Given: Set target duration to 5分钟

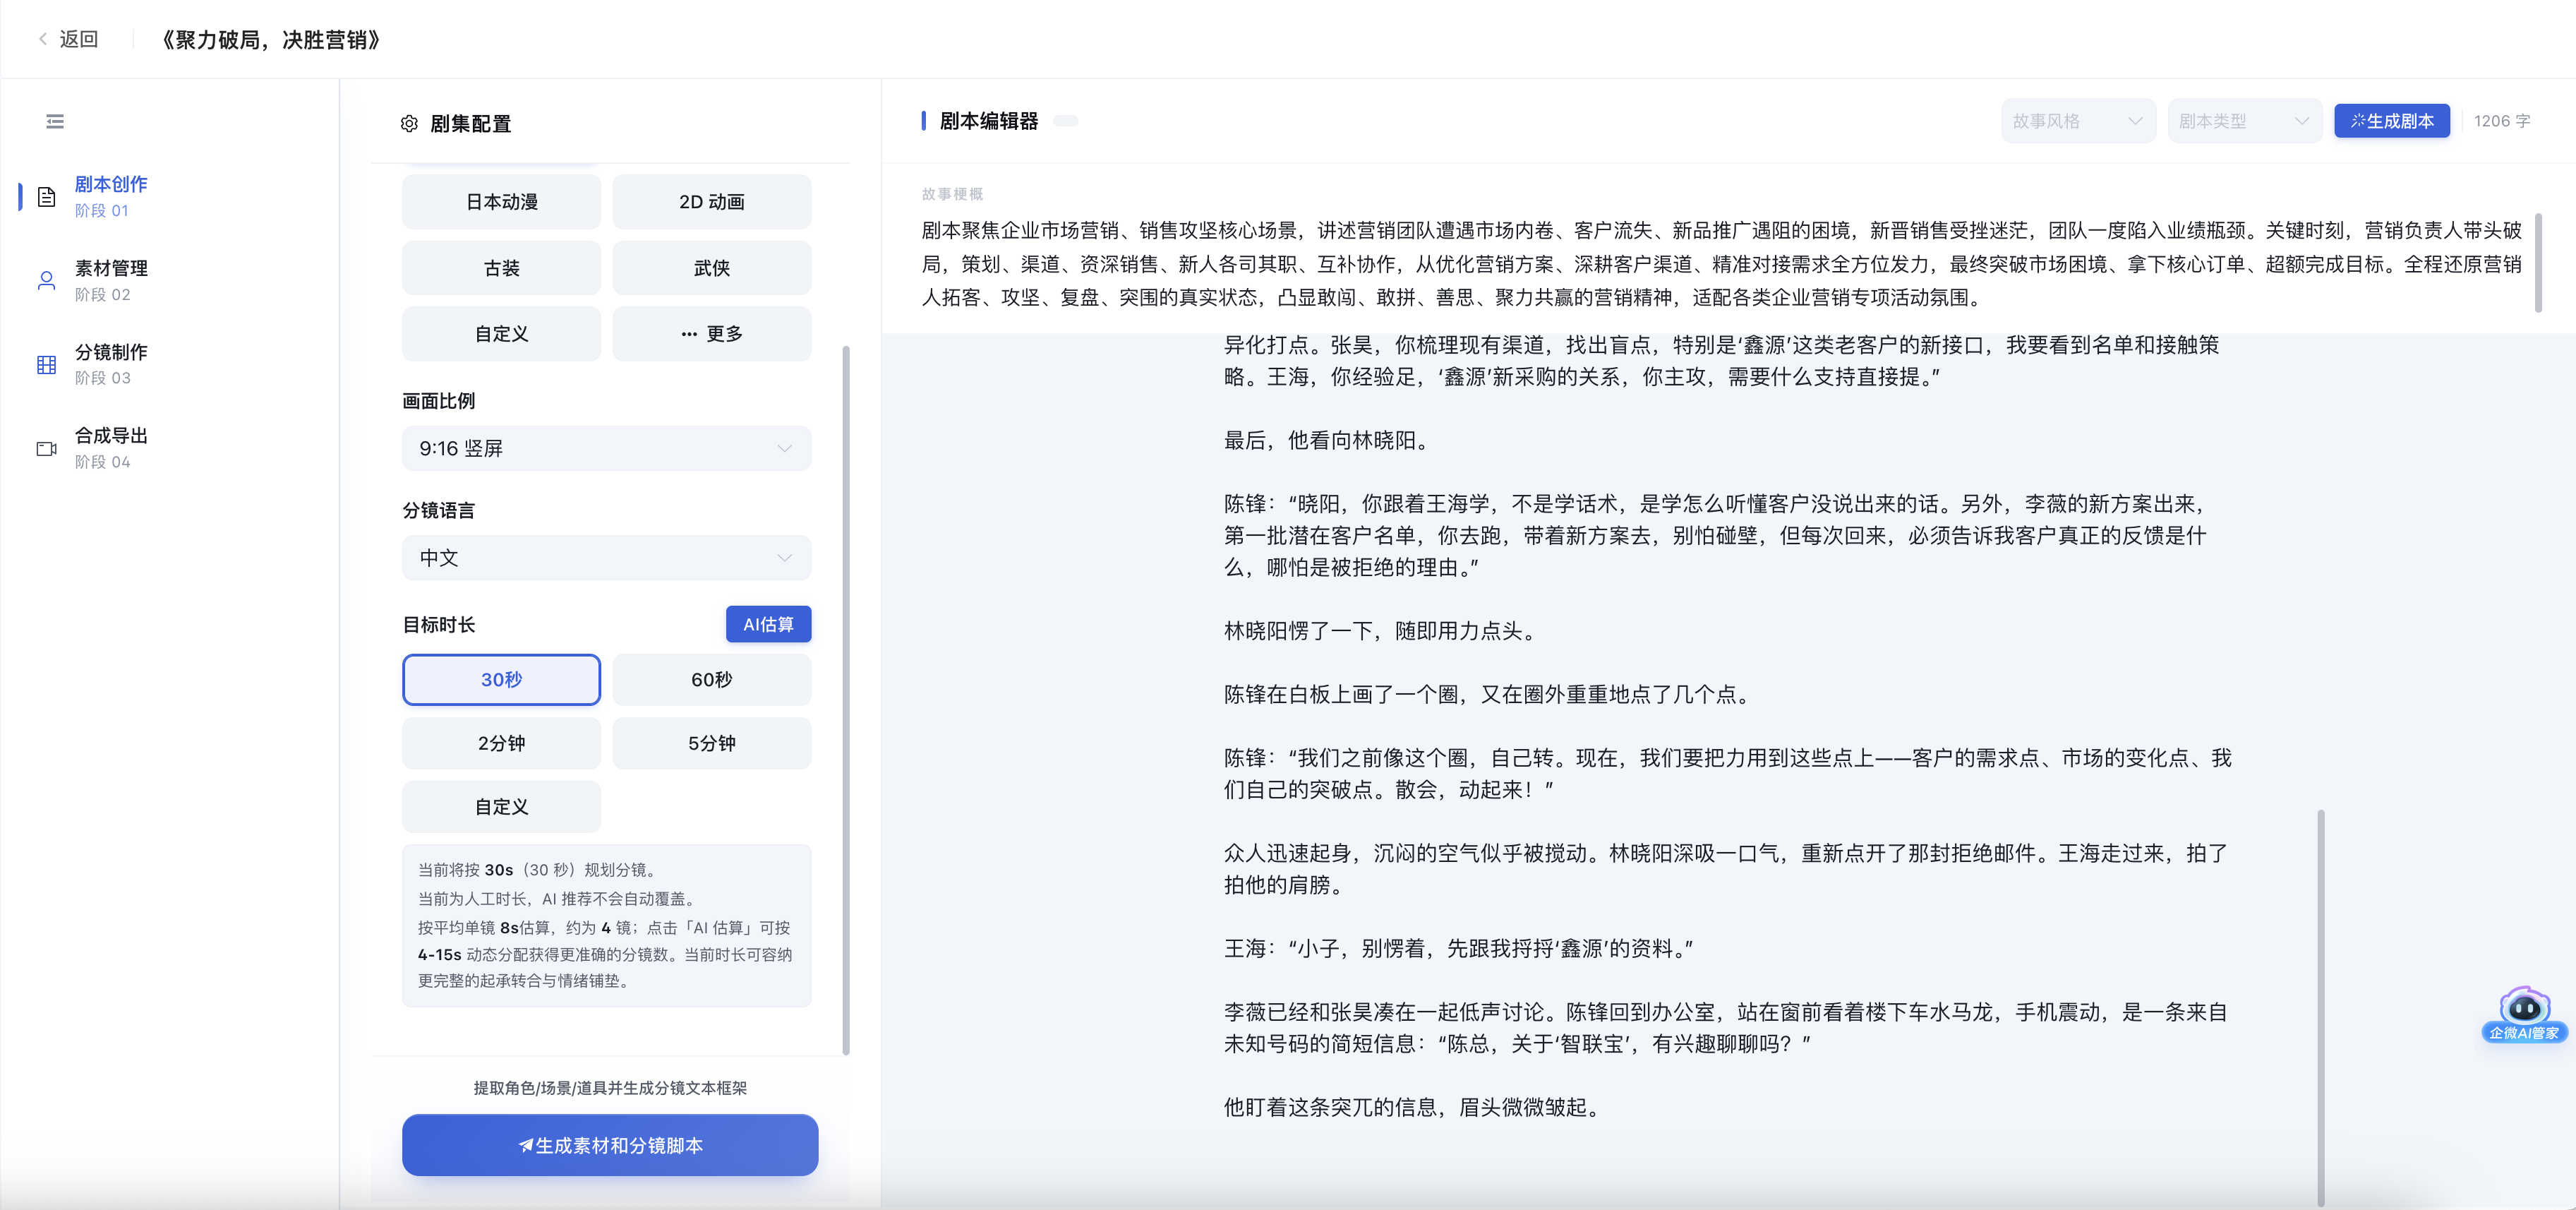Looking at the screenshot, I should click(x=711, y=743).
